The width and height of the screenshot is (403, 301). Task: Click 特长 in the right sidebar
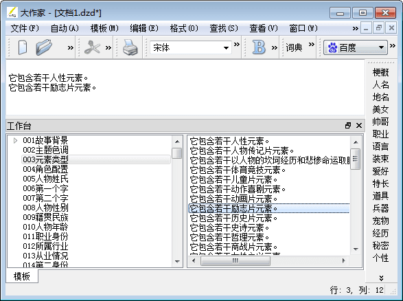380,183
